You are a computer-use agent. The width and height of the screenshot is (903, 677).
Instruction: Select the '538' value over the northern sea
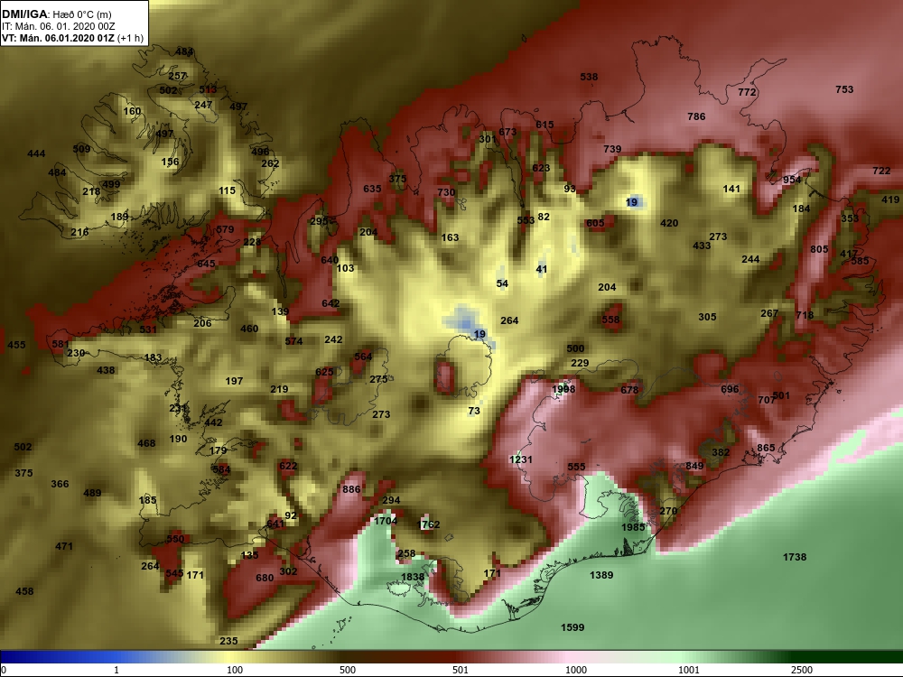tap(589, 77)
